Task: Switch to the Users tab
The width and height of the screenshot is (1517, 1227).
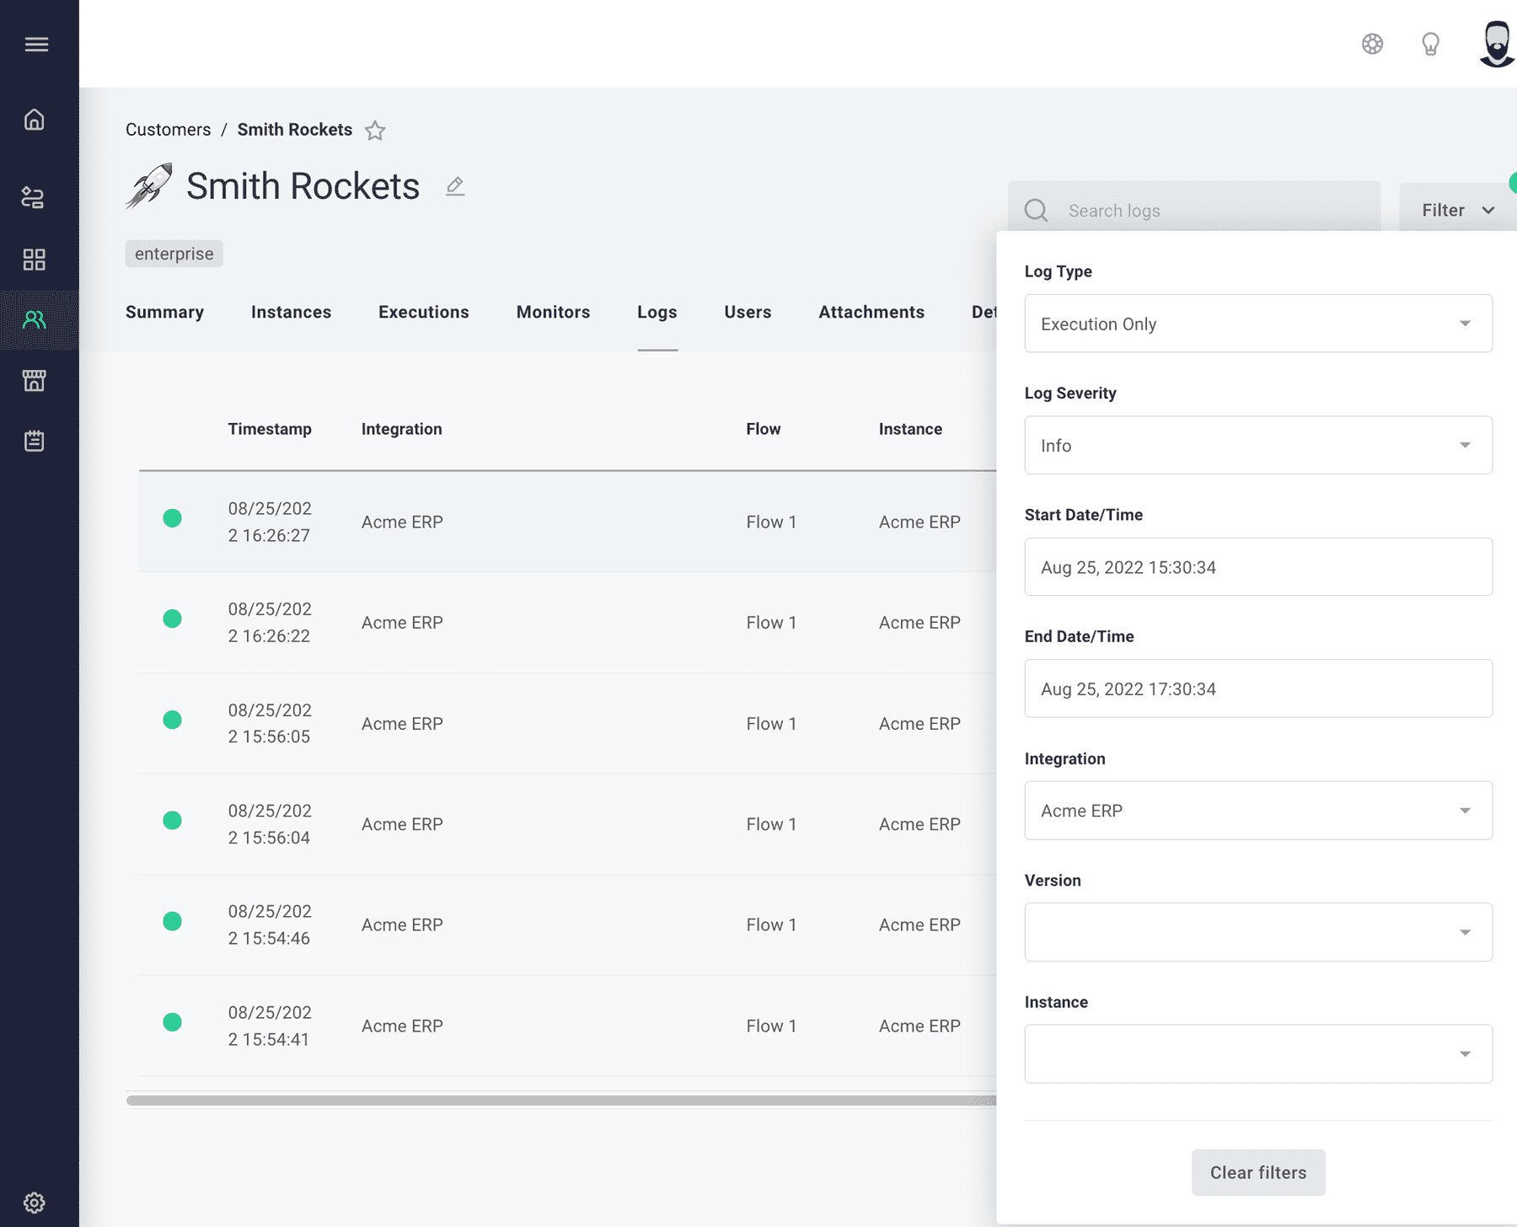Action: (x=748, y=312)
